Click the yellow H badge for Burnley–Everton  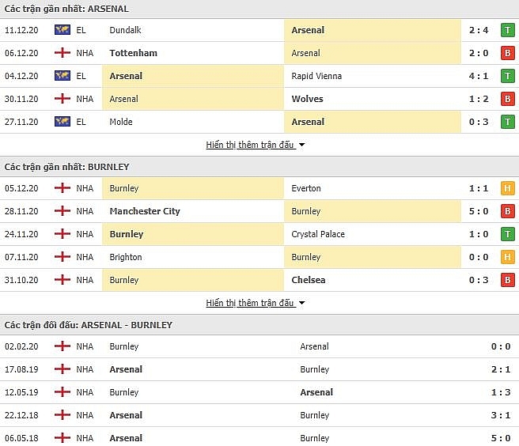(507, 188)
